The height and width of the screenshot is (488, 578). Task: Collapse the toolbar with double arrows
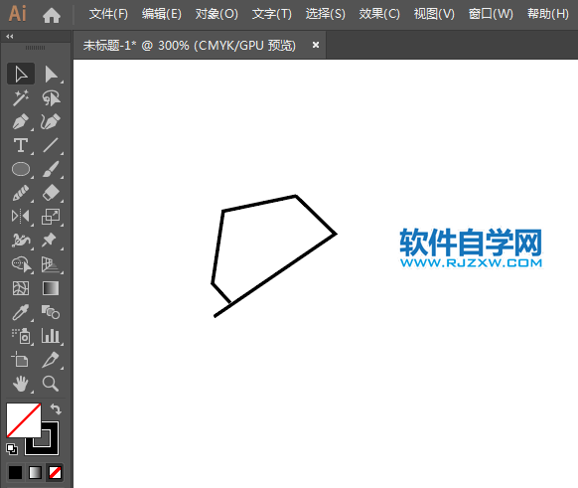[10, 36]
